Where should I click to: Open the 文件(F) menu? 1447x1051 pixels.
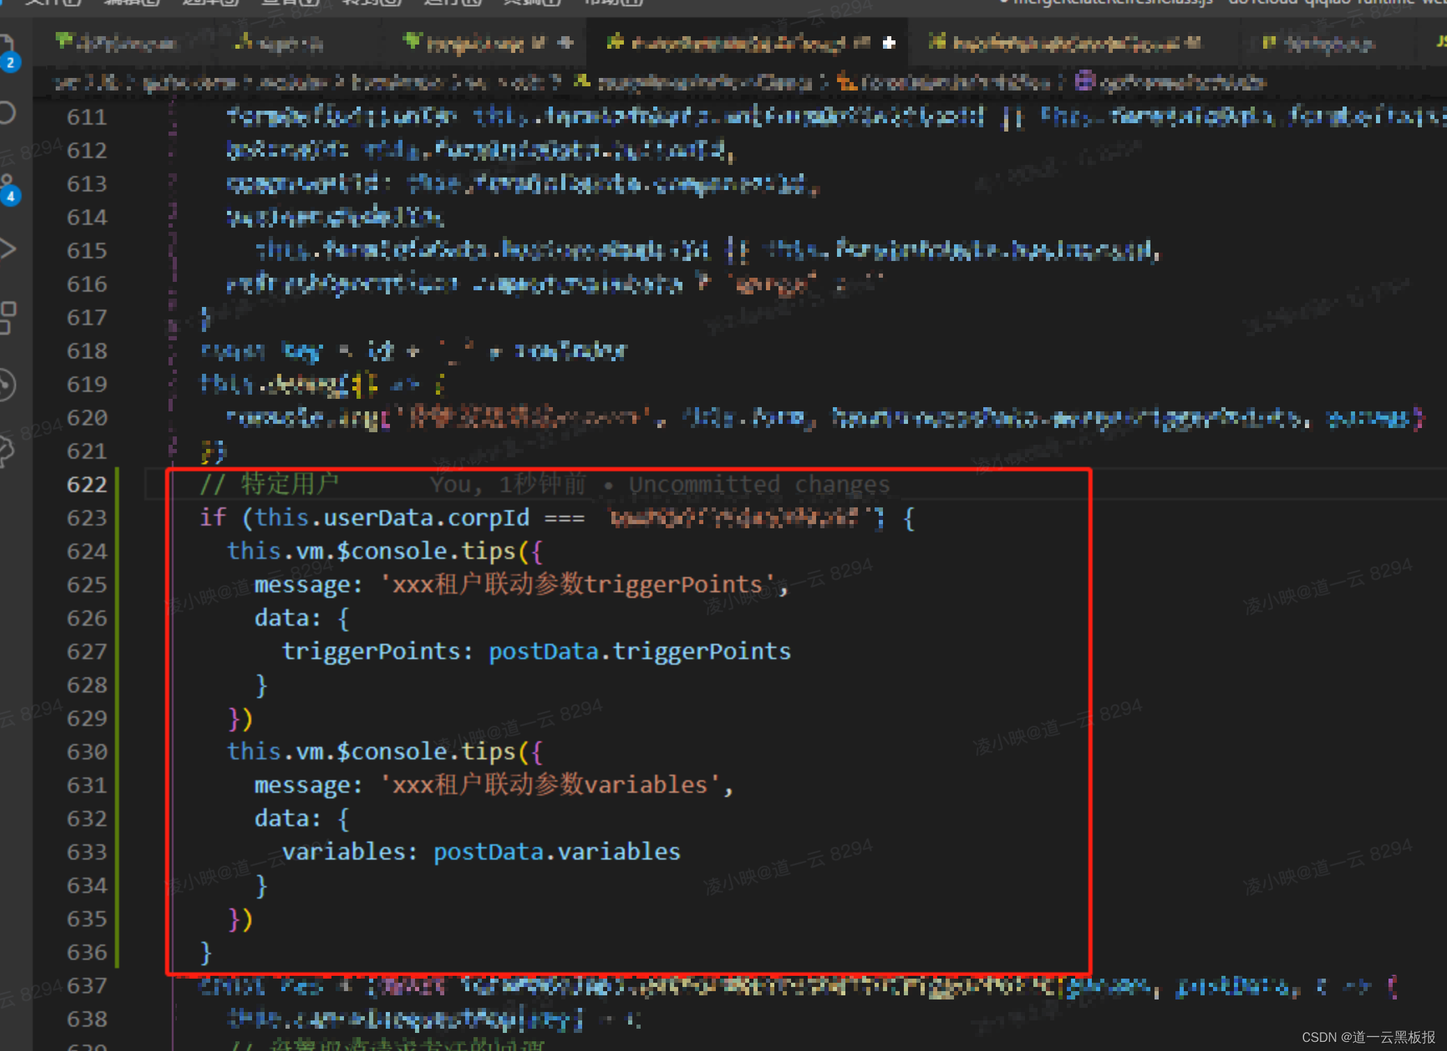tap(52, 2)
